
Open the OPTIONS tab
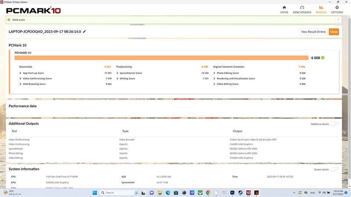(337, 10)
